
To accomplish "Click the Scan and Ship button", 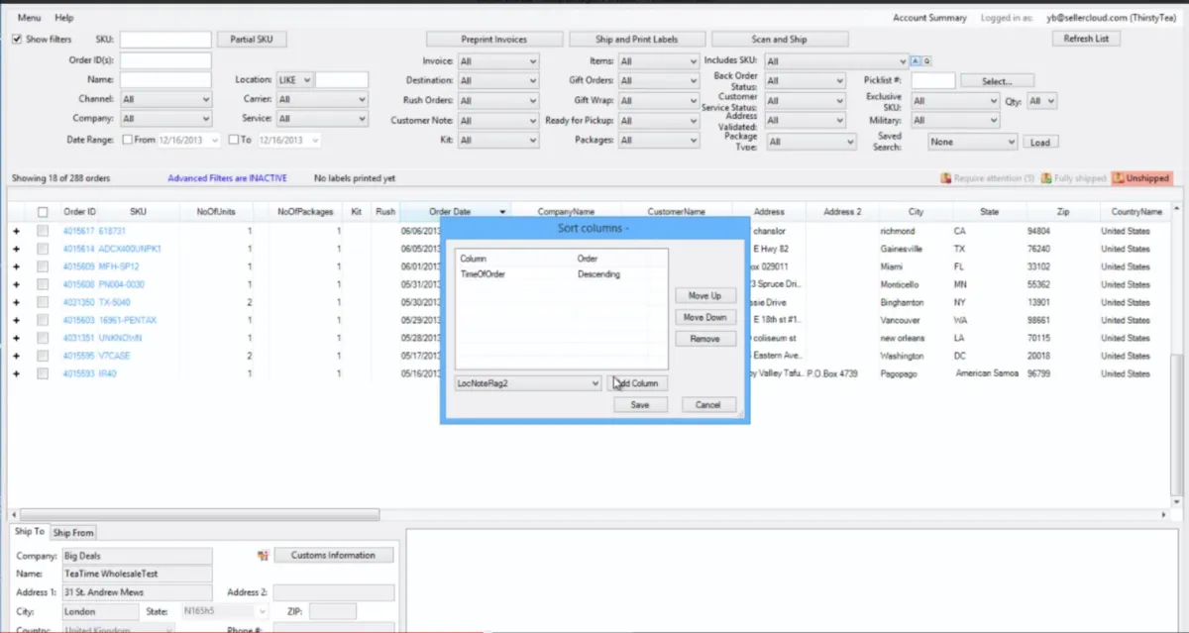I will pos(780,40).
